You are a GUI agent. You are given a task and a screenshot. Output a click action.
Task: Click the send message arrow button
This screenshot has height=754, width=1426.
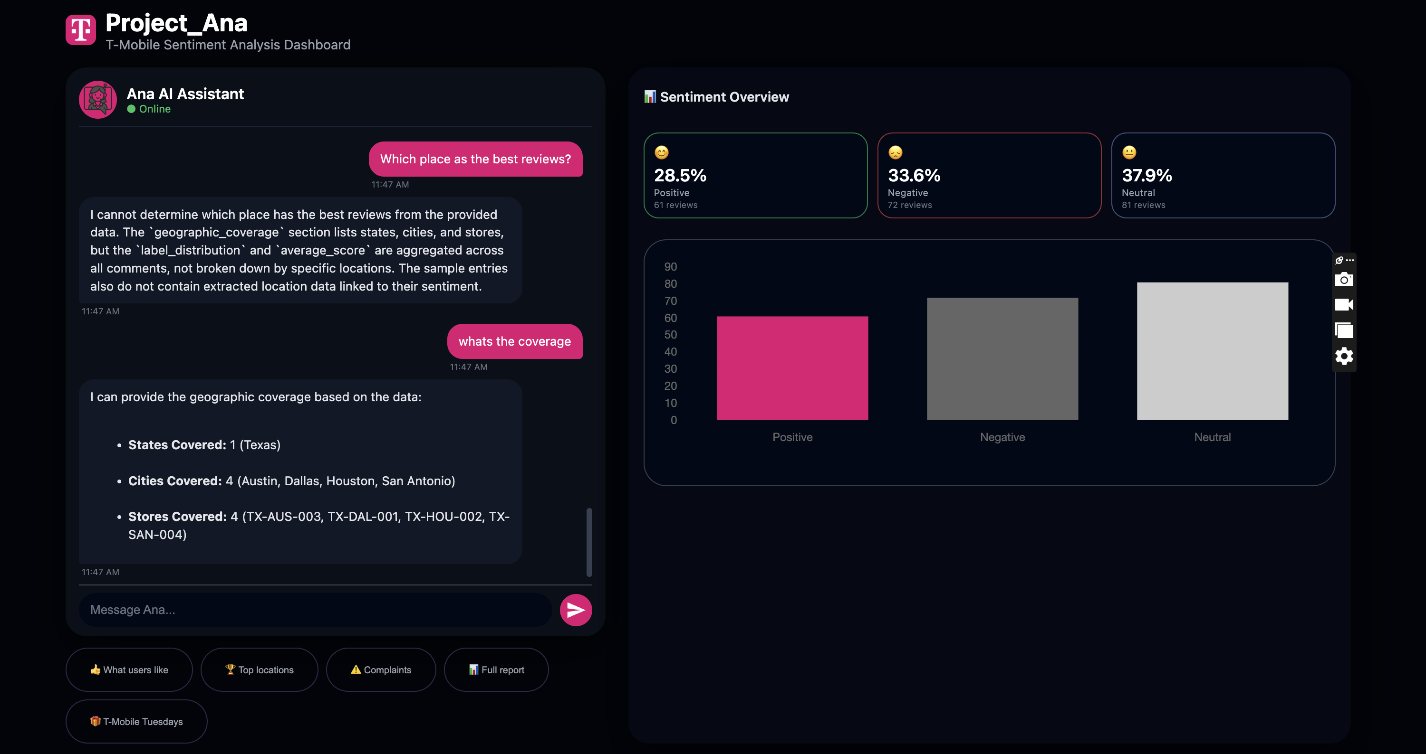[x=575, y=610]
